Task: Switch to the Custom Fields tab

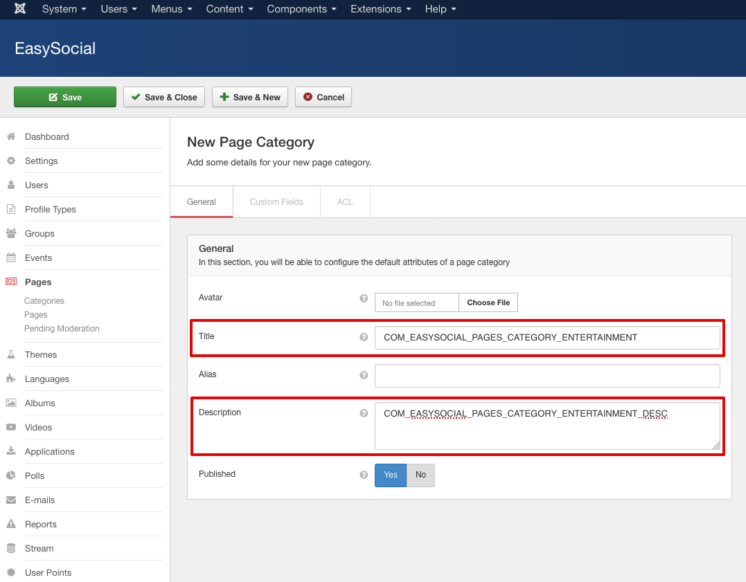Action: click(x=276, y=201)
